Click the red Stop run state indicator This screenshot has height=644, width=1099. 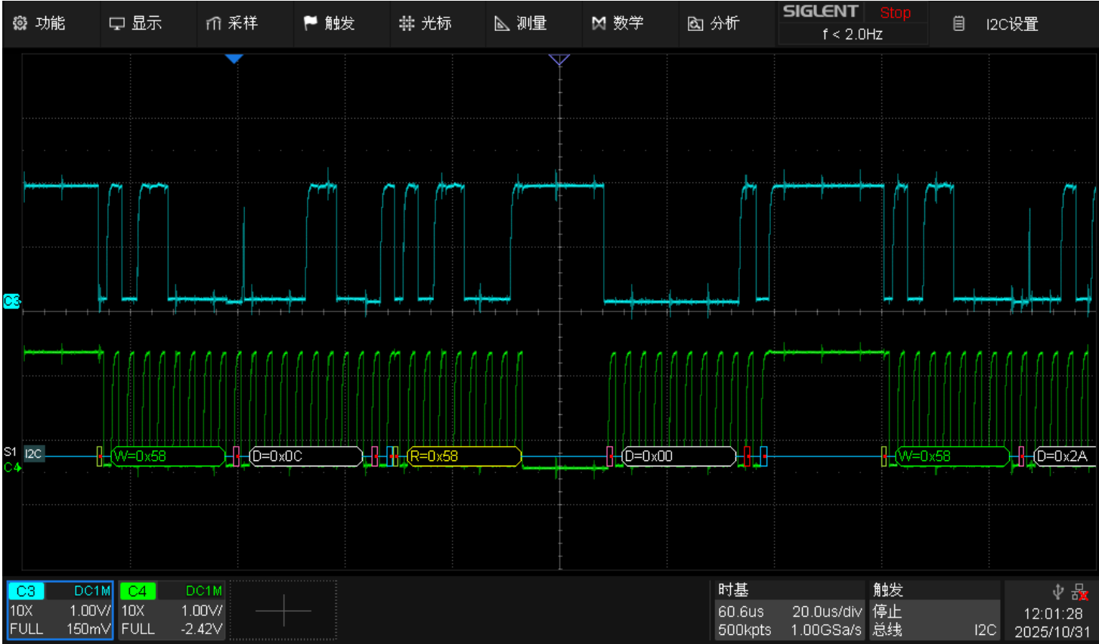tap(896, 13)
